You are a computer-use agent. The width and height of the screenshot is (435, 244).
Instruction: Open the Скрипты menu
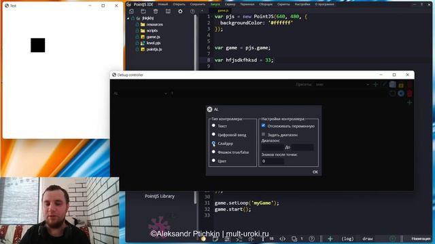click(283, 5)
